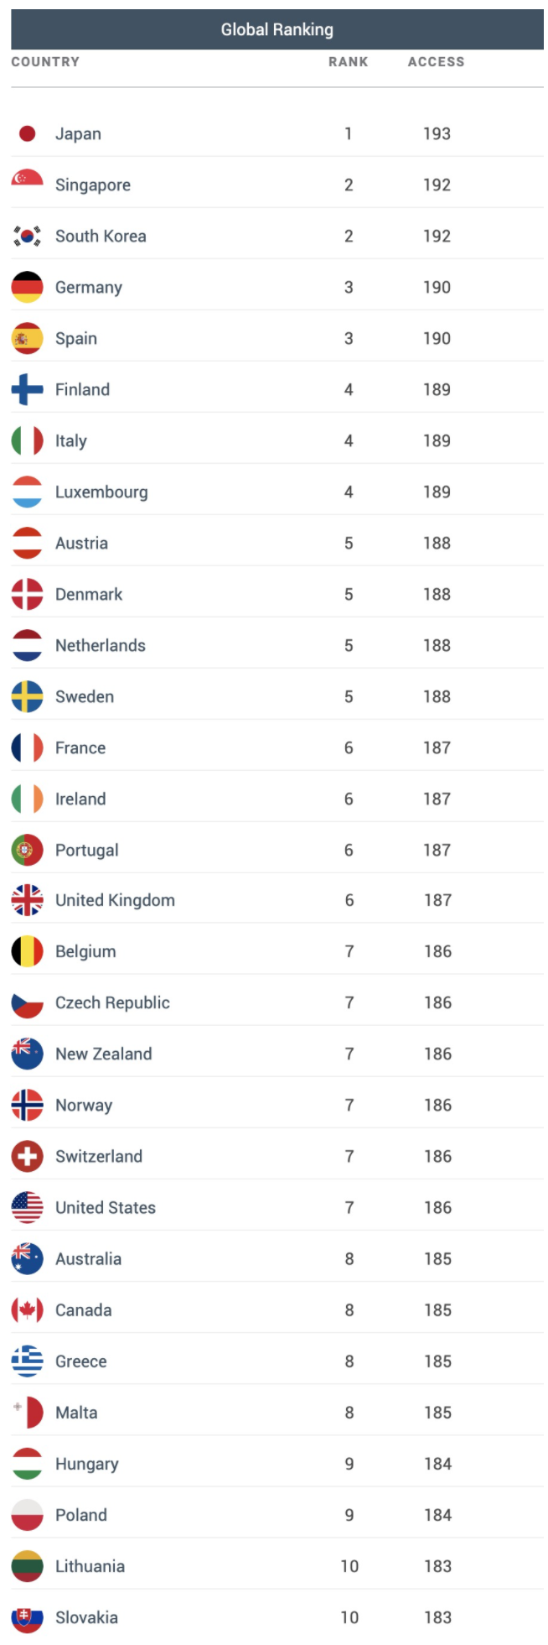548x1645 pixels.
Task: Click the Canada flag icon
Action: coord(28,1309)
